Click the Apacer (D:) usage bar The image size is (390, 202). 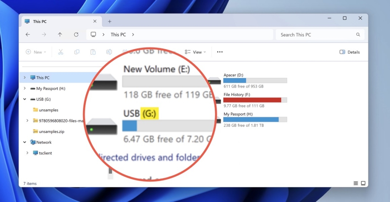pyautogui.click(x=255, y=80)
